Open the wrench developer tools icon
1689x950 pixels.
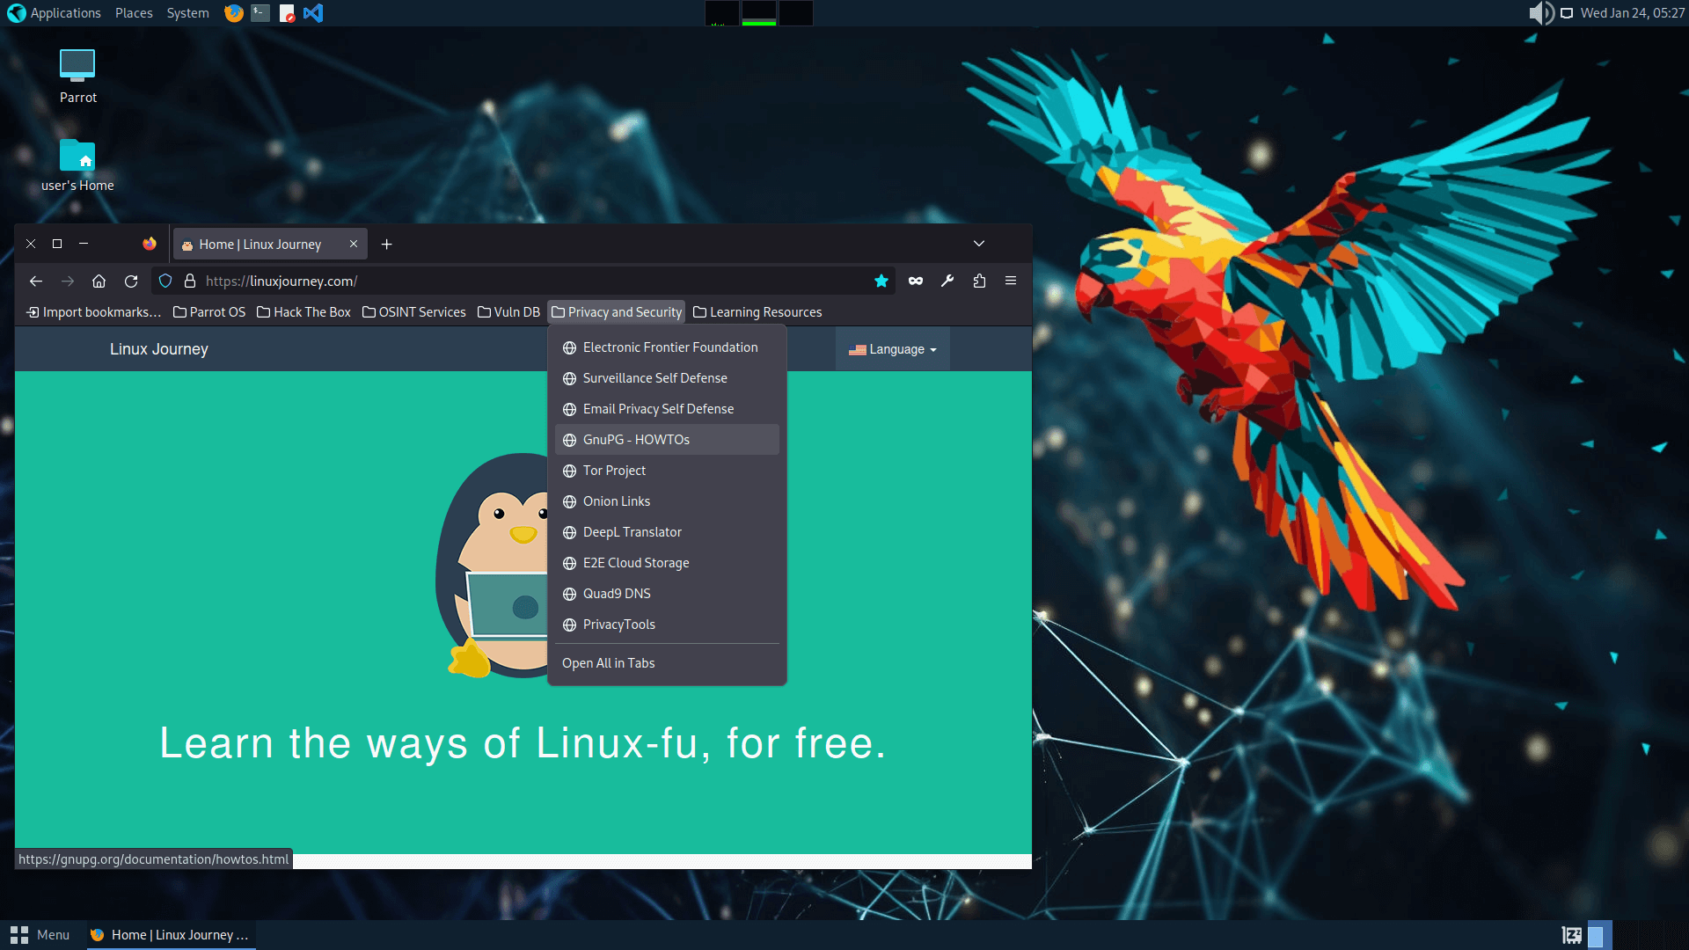[x=947, y=281]
